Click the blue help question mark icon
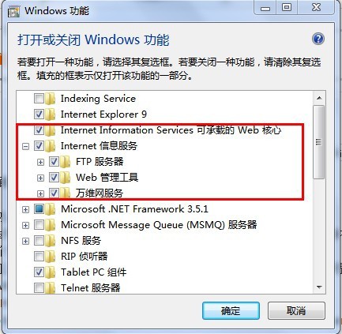 tap(318, 39)
